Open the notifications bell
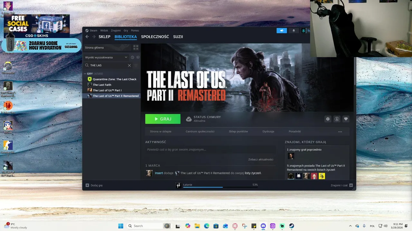This screenshot has height=231, width=412. coord(294,30)
